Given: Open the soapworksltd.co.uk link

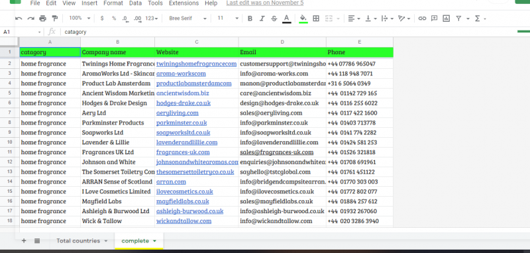Looking at the screenshot, I should (x=183, y=132).
